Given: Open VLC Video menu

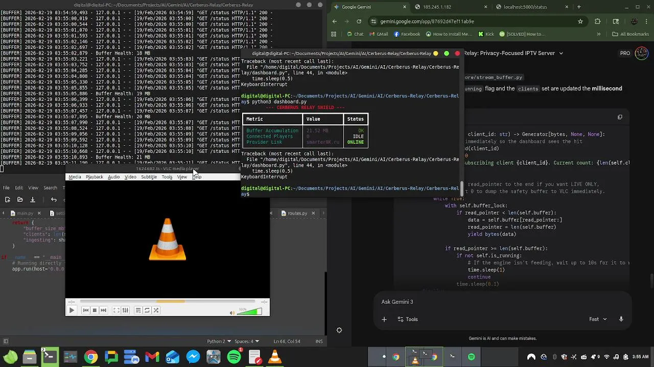Looking at the screenshot, I should (130, 177).
